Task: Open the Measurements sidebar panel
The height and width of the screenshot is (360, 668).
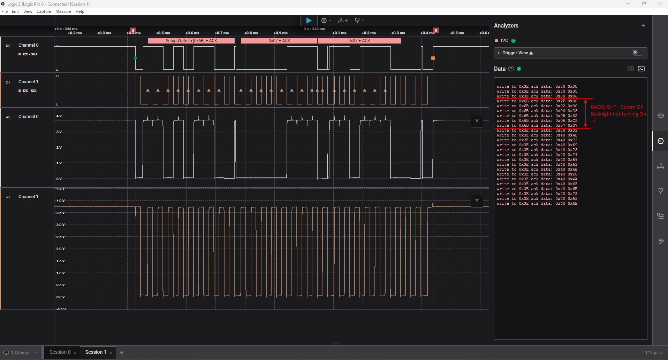Action: click(x=660, y=166)
